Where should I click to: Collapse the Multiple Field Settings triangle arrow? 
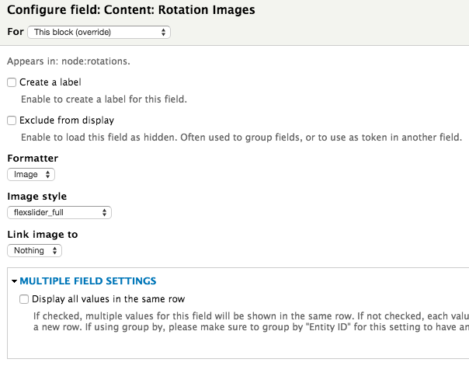coord(14,281)
